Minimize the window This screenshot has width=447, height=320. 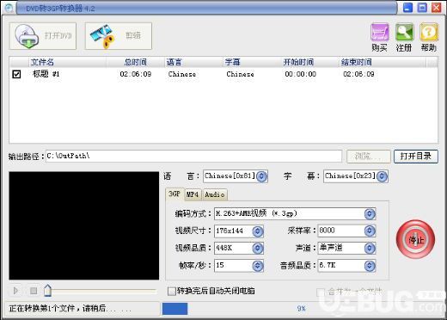(407, 8)
